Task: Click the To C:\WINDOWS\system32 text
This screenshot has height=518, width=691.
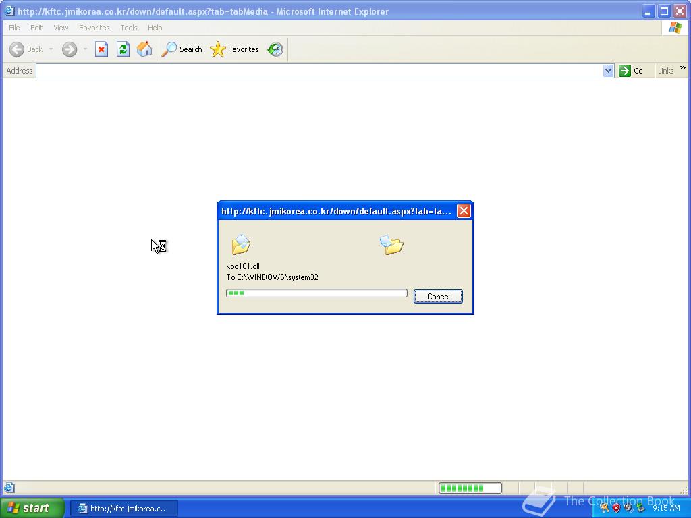Action: 272,277
